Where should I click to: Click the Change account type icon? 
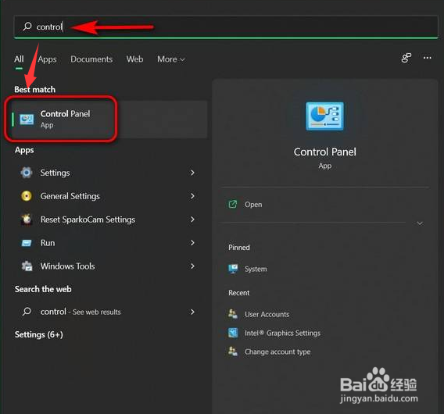point(233,352)
